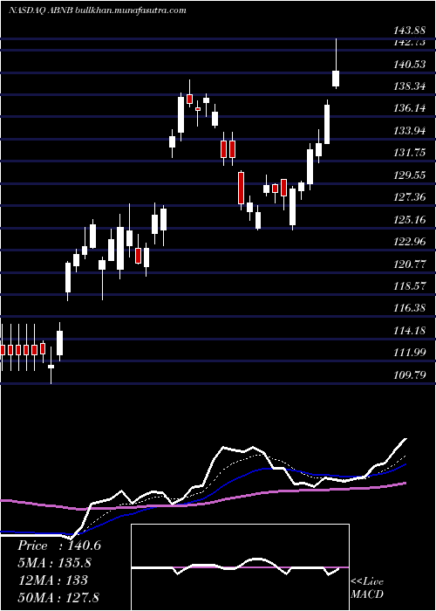Click the 127.36 price axis label
The width and height of the screenshot is (436, 611).
tap(410, 197)
